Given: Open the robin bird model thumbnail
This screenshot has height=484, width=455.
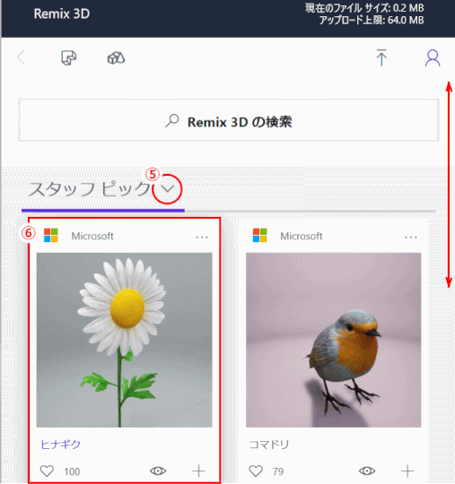Looking at the screenshot, I should [x=334, y=340].
